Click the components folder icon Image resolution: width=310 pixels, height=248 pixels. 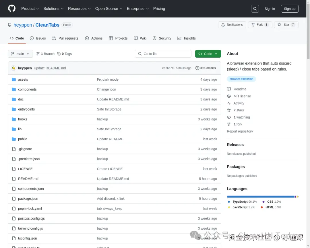click(x=14, y=89)
